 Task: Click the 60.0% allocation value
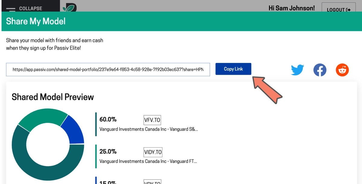(108, 119)
